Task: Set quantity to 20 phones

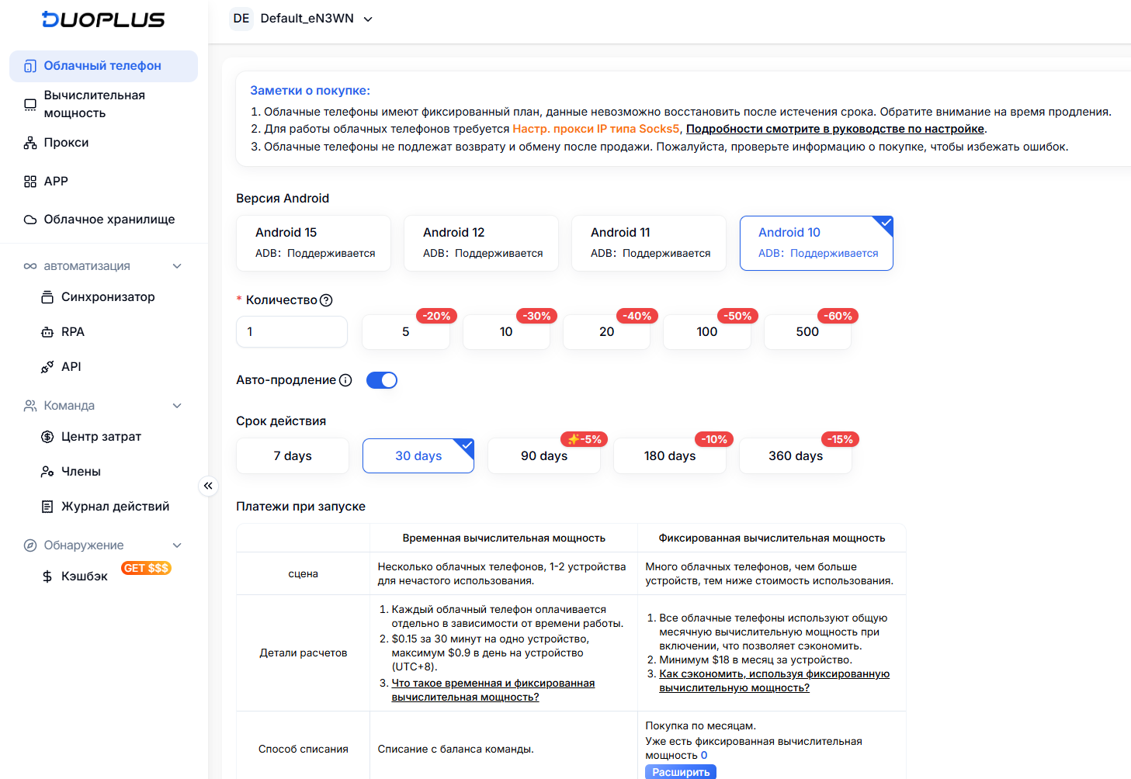Action: coord(607,332)
